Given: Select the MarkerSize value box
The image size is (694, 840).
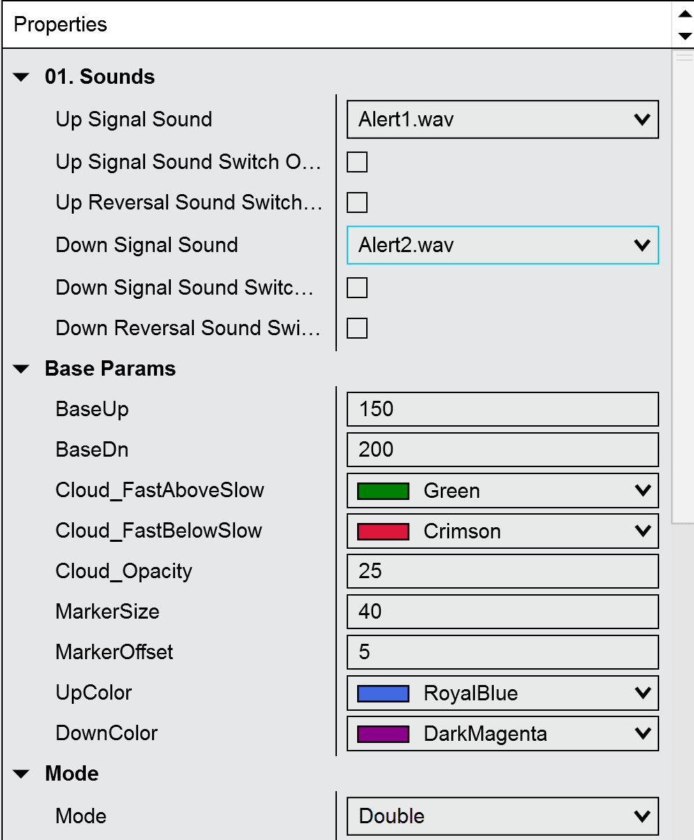Looking at the screenshot, I should click(x=503, y=612).
